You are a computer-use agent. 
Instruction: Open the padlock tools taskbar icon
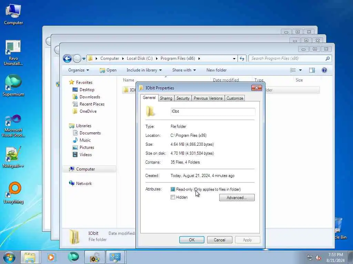(95, 257)
